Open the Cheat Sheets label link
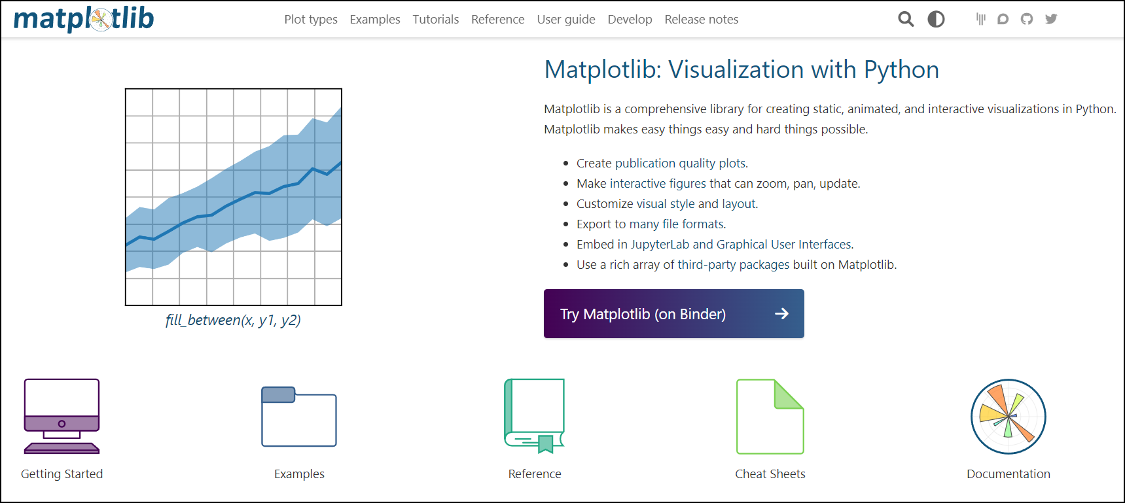Image resolution: width=1125 pixels, height=503 pixels. tap(770, 474)
